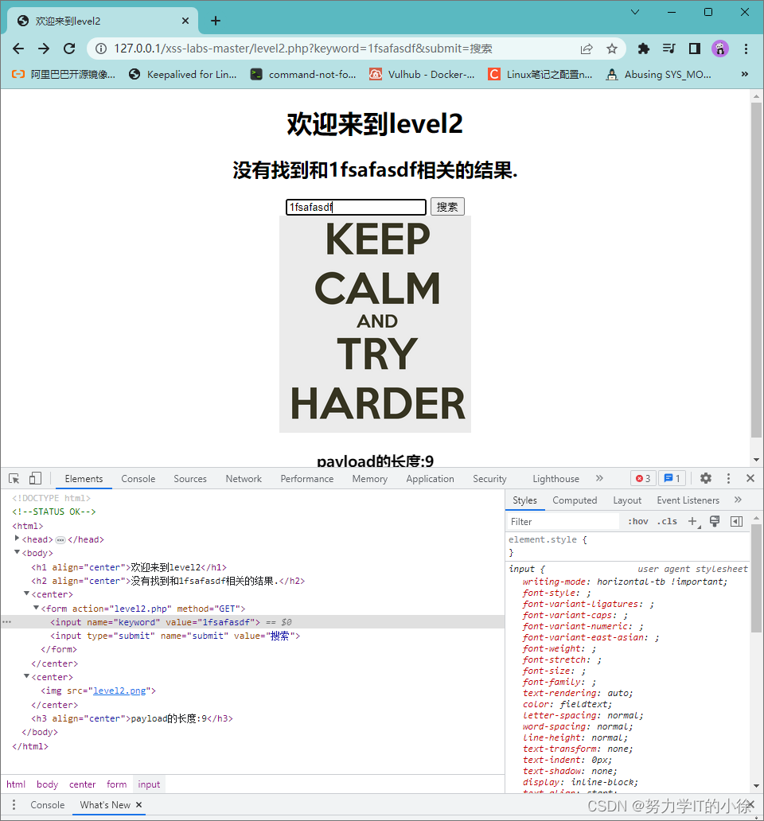Select 'body' in DOM breadcrumb
Viewport: 764px width, 821px height.
point(47,784)
